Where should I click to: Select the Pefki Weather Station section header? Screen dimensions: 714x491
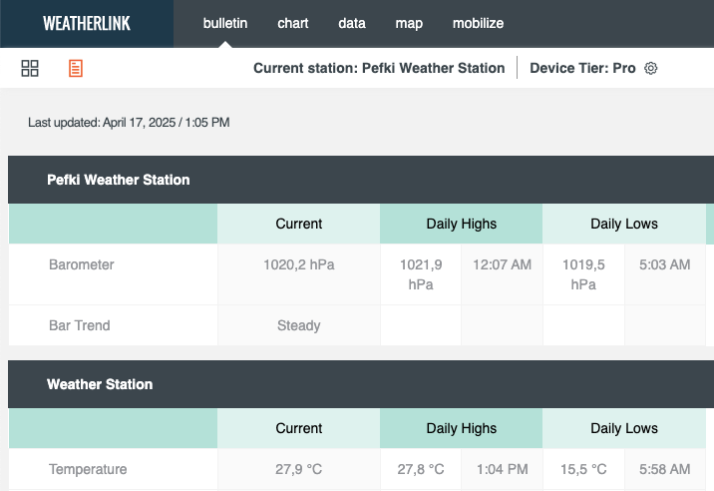361,180
